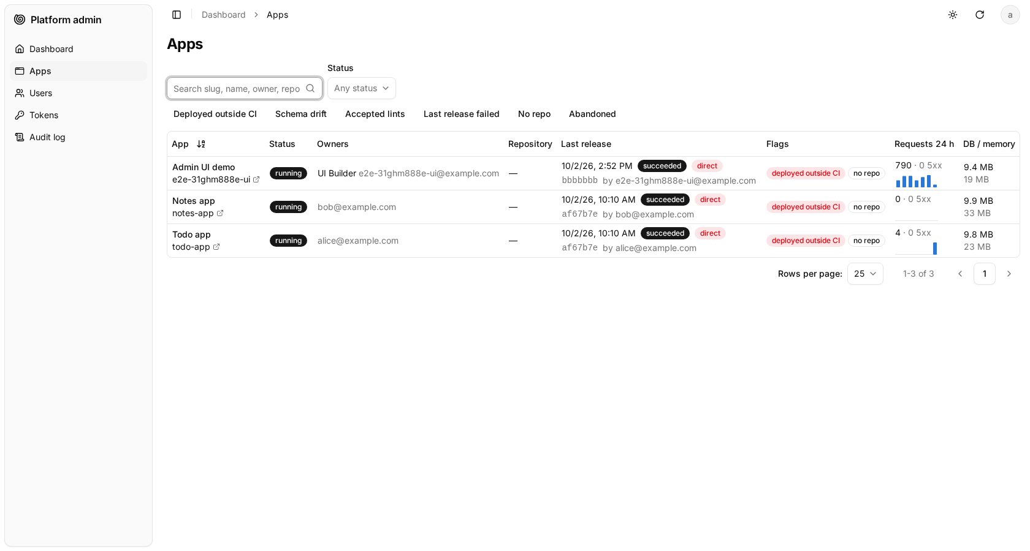The height and width of the screenshot is (551, 1030).
Task: Toggle Abandoned filter
Action: (592, 114)
